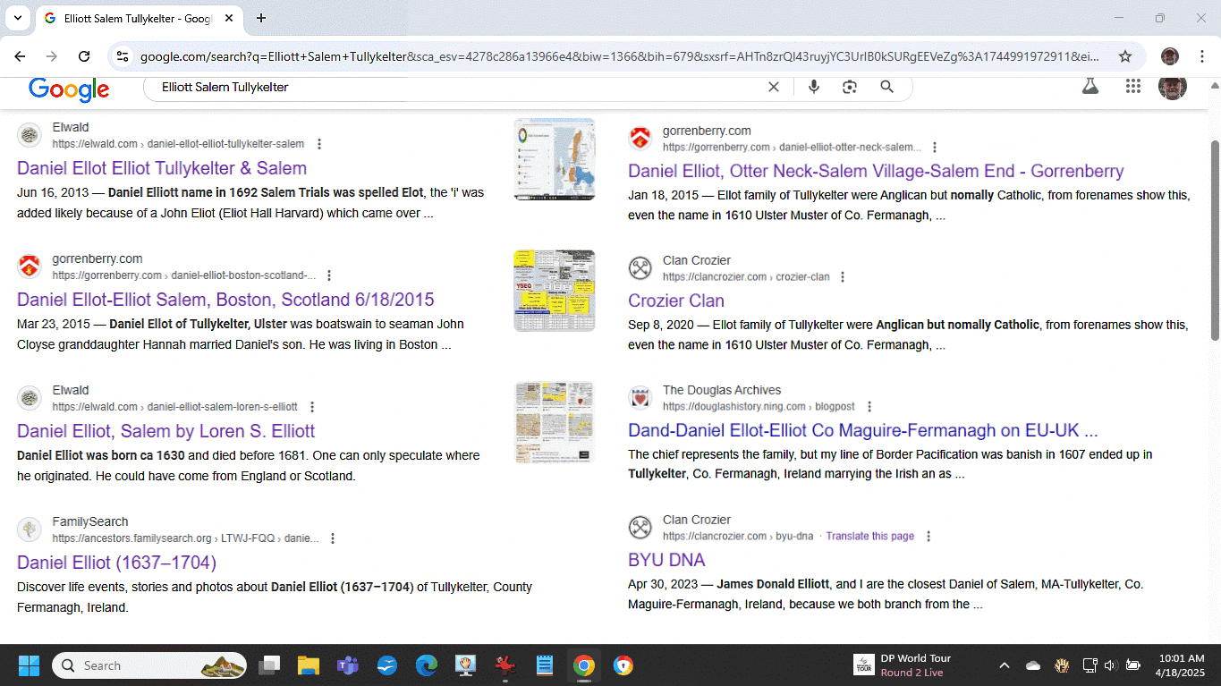Screen dimensions: 1221x686
Task: Open 'Daniel Ellot Elliot Tullykelter & Salem' result
Action: 162,168
